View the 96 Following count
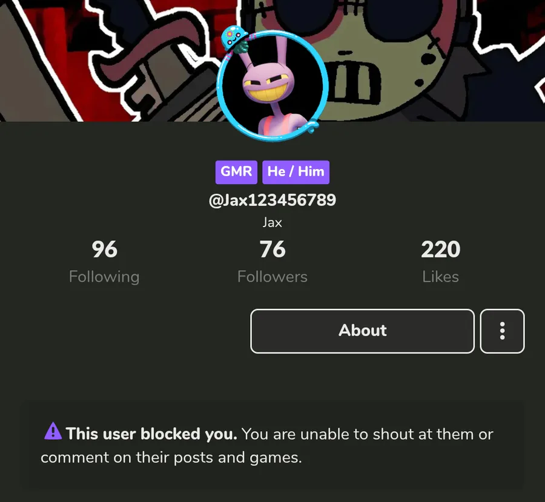 point(105,249)
